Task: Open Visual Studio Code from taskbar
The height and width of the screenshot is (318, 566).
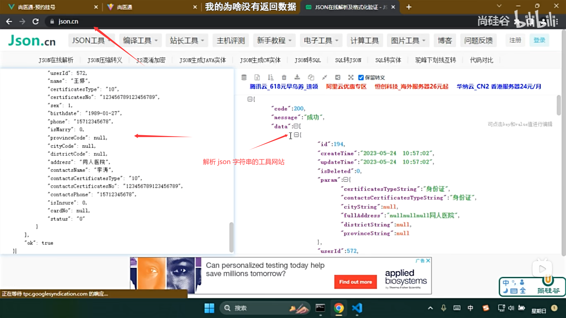Action: point(357,308)
